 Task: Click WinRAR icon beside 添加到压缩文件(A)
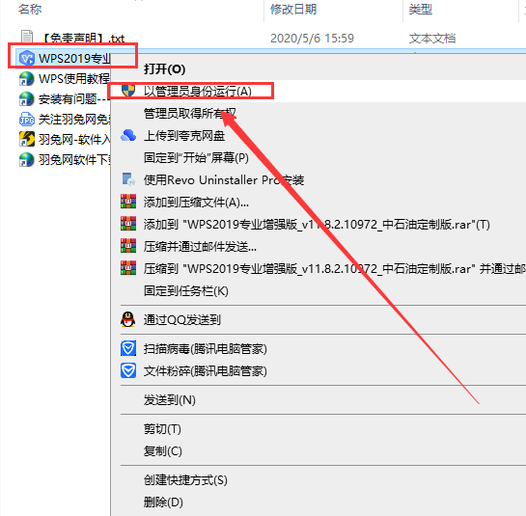click(128, 202)
